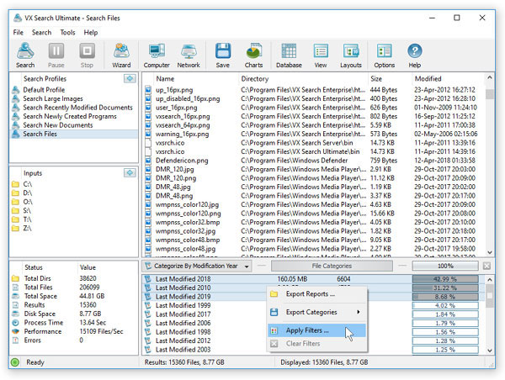The width and height of the screenshot is (505, 380).
Task: Click Clear Filters in context menu
Action: click(x=317, y=344)
